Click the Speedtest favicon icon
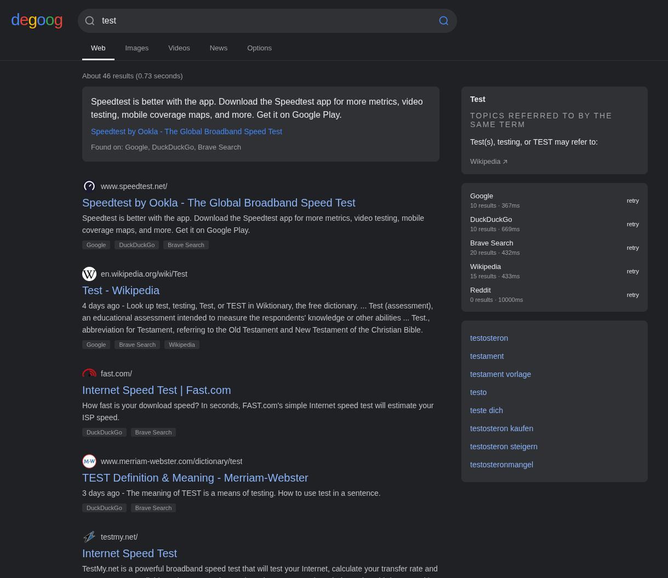668x578 pixels. (89, 186)
